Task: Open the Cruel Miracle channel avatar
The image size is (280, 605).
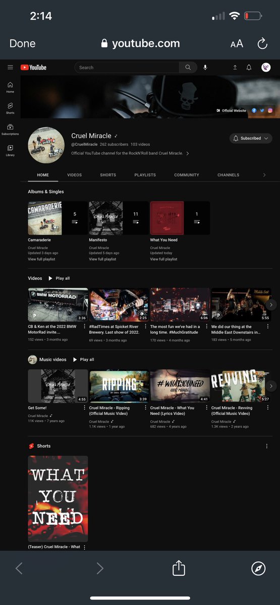Action: click(x=46, y=145)
